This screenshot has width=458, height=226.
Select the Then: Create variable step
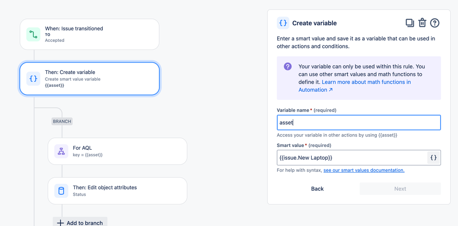[x=89, y=79]
